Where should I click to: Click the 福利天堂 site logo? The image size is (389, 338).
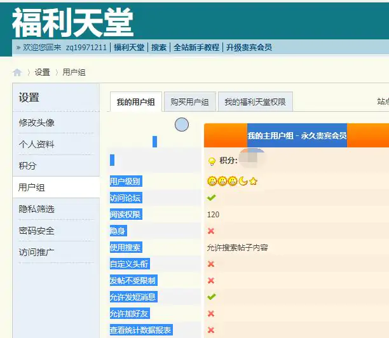pyautogui.click(x=73, y=23)
